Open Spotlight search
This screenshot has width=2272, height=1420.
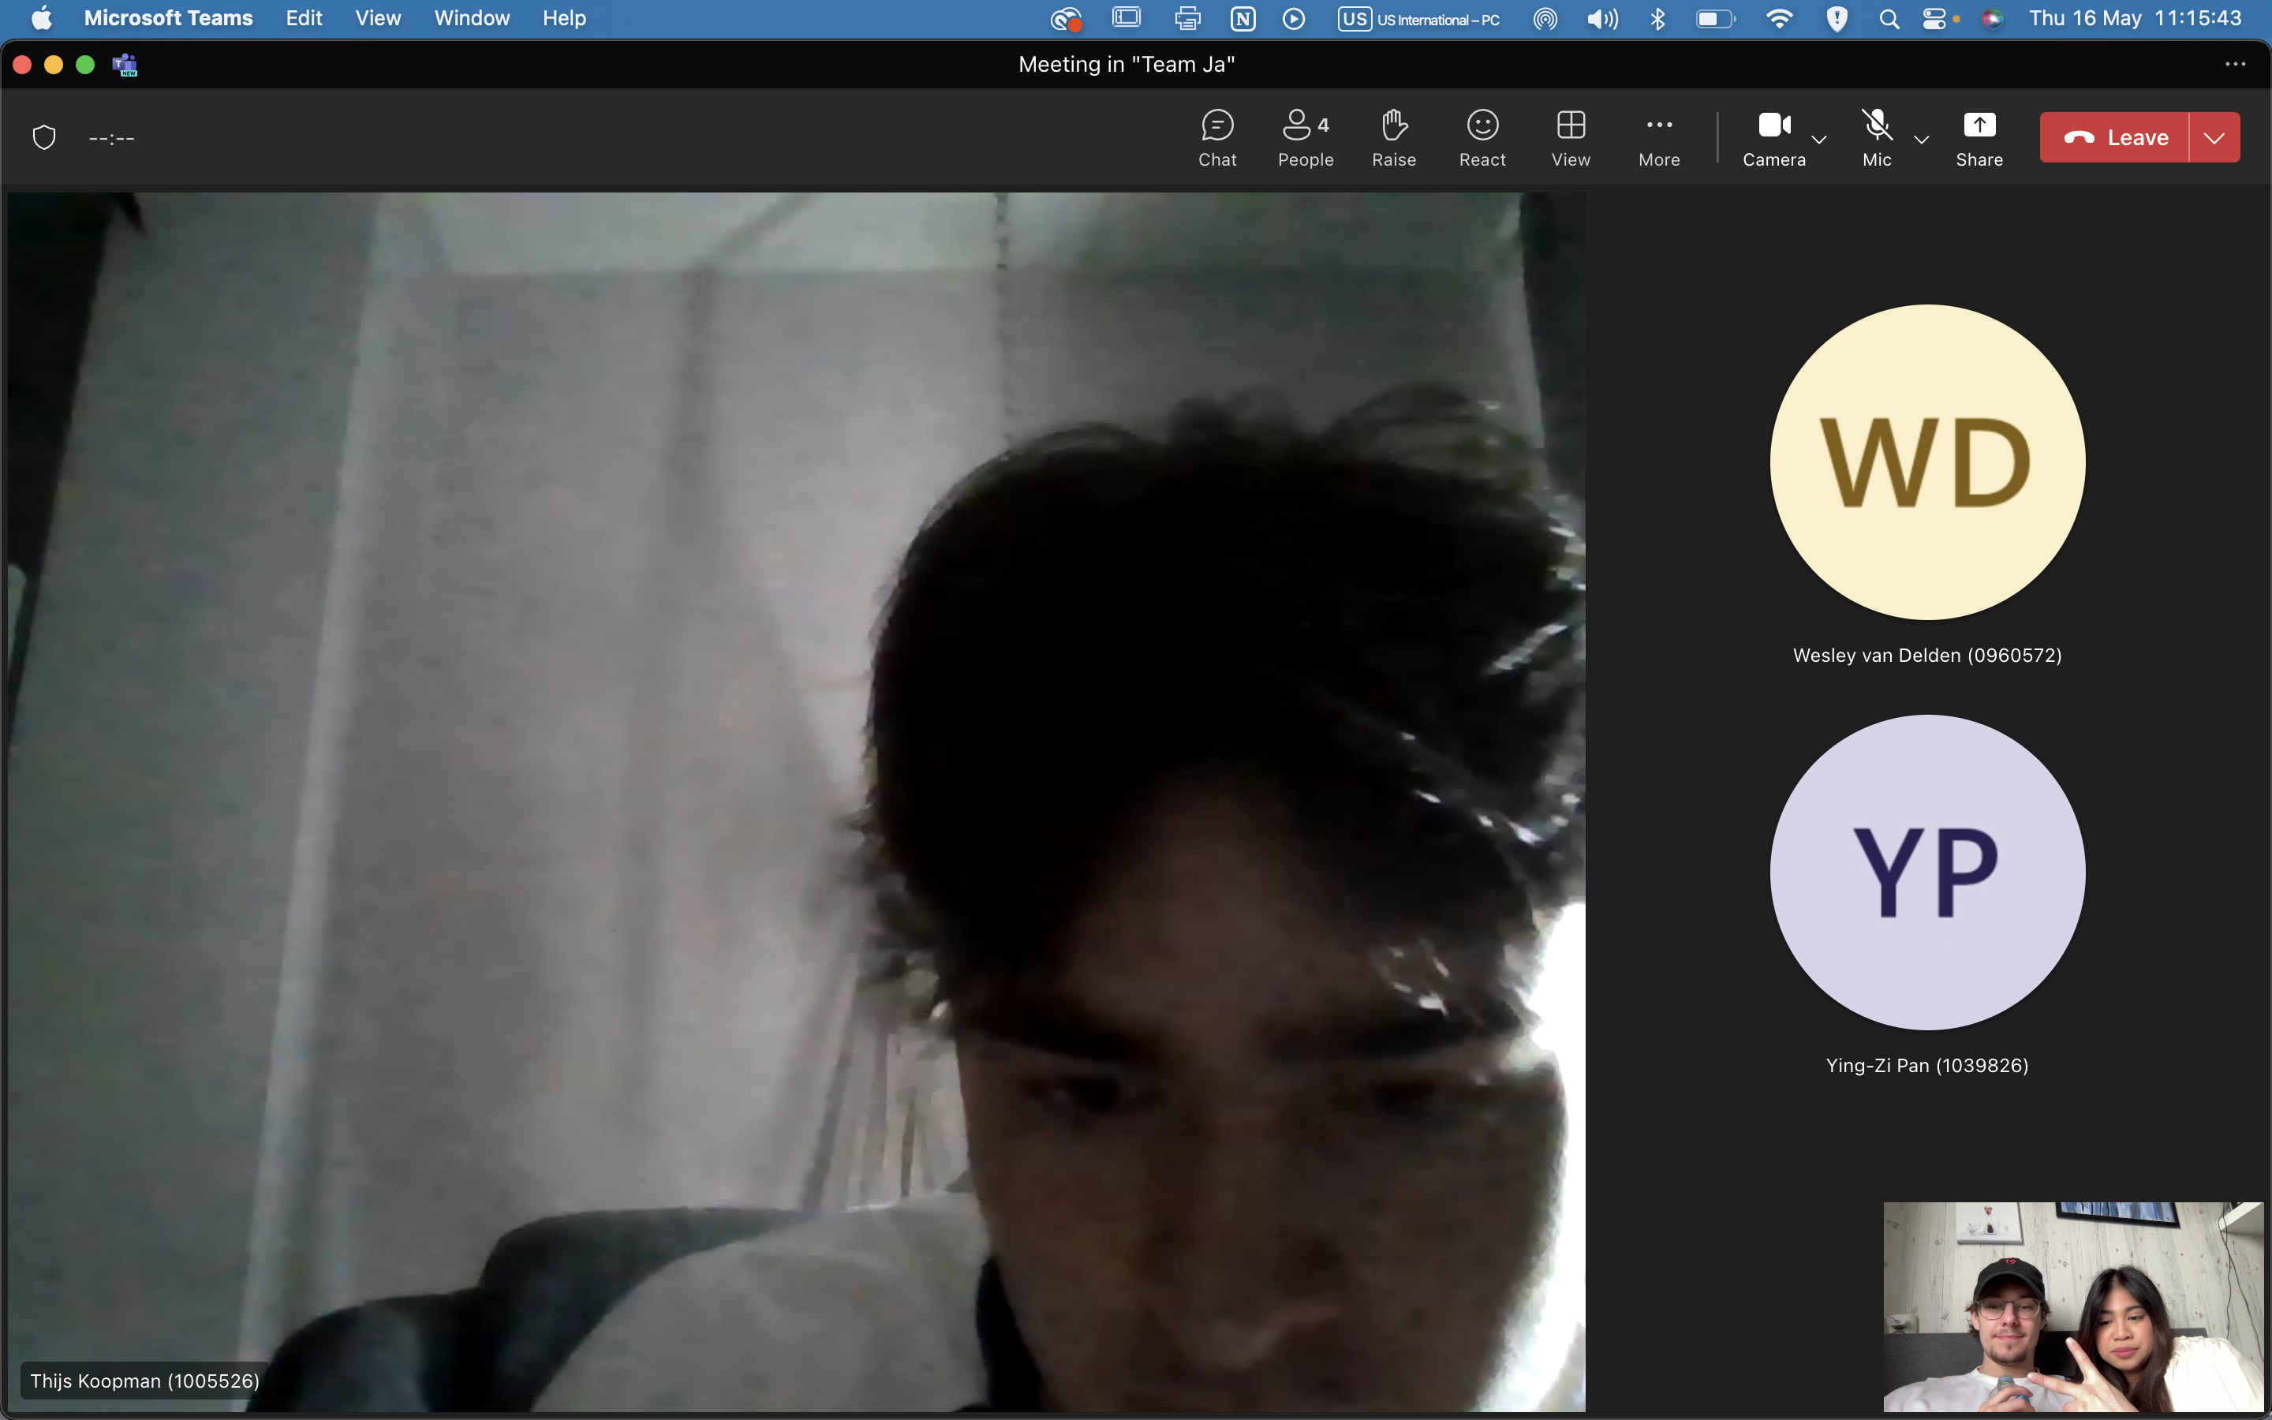click(1889, 19)
